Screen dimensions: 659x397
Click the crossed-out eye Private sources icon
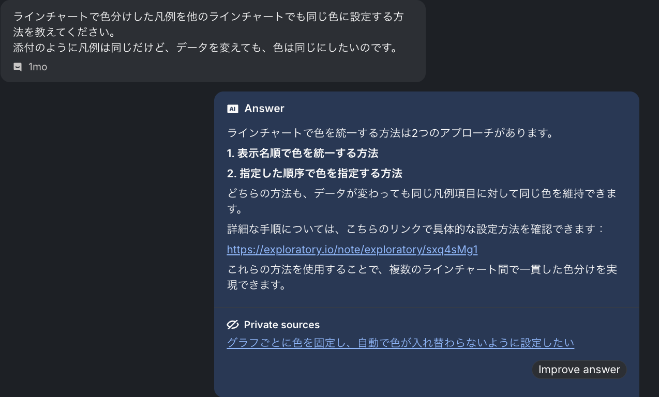coord(233,325)
